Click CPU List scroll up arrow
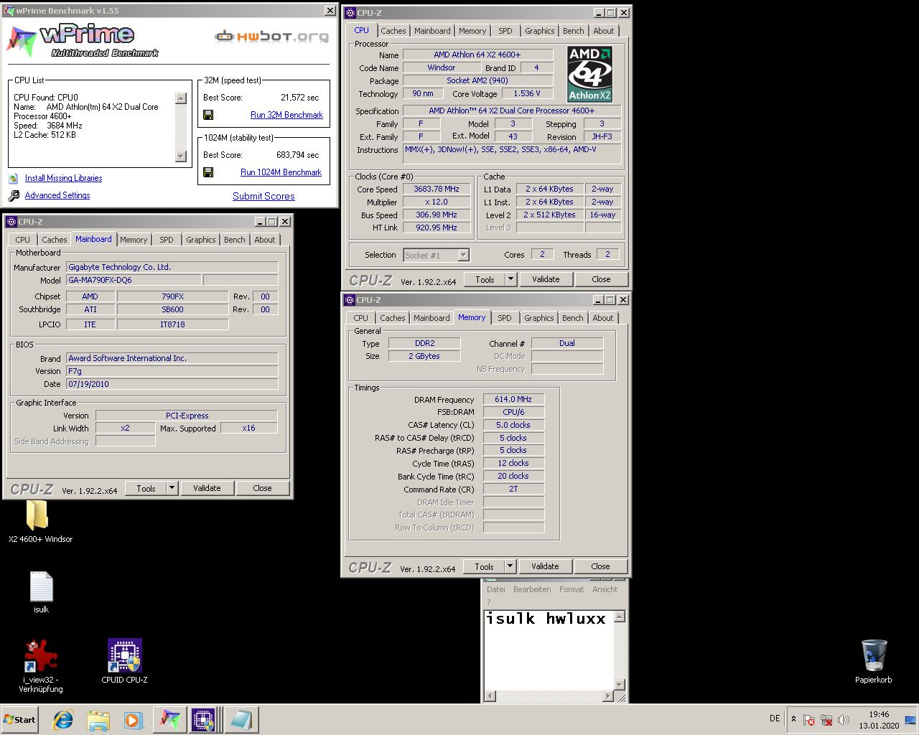Viewport: 919px width, 735px height. [181, 98]
